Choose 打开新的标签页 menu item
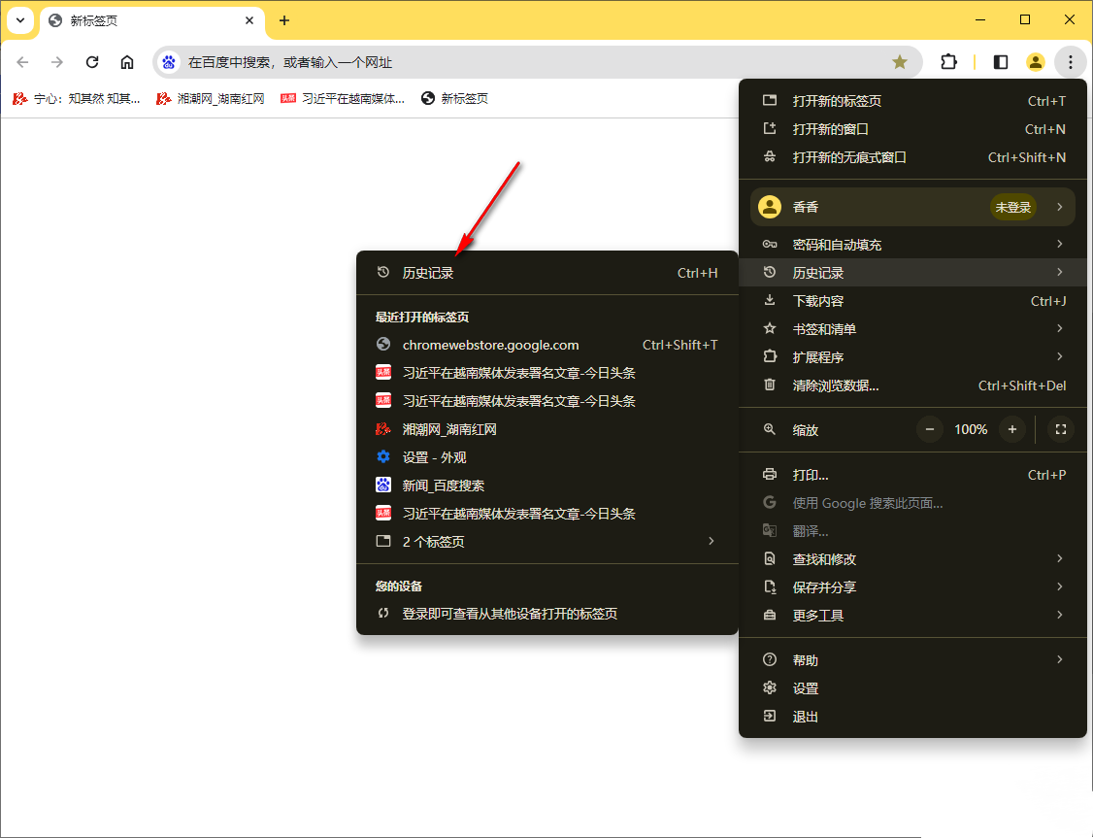 click(x=912, y=101)
